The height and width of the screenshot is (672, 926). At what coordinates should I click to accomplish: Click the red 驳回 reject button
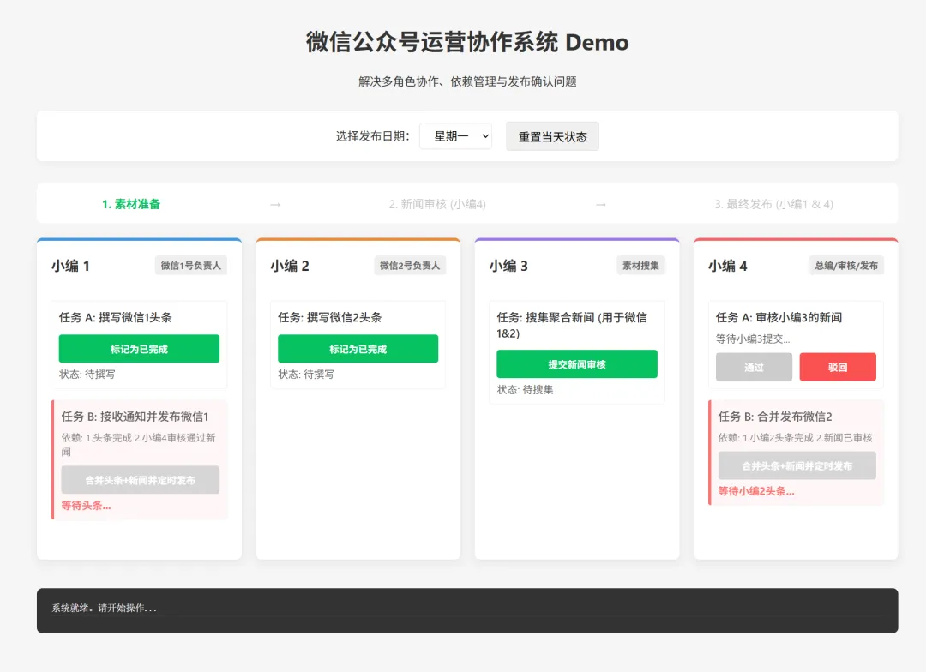pos(838,368)
